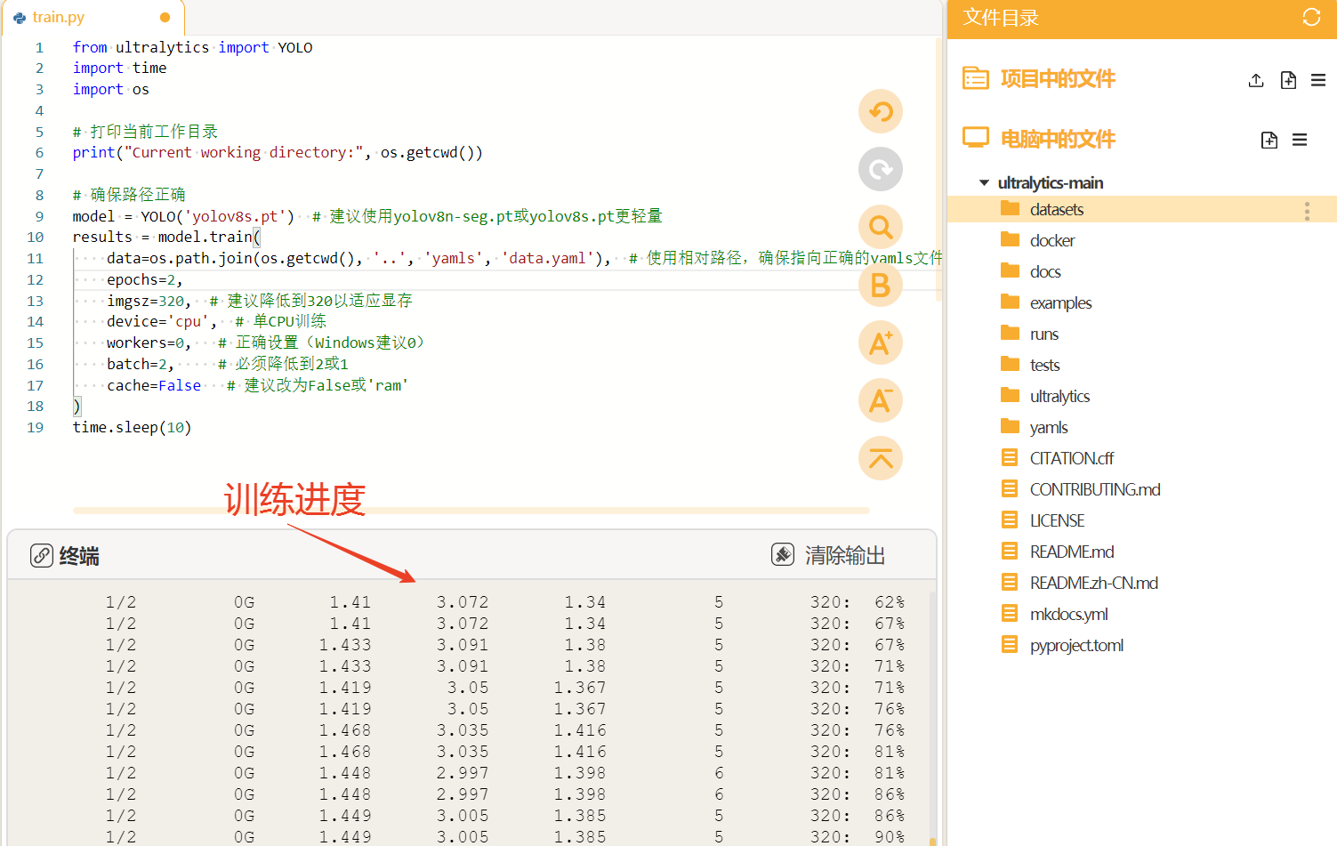Click the terminal link icon beside 终端
Screen dimensions: 1337x846
[42, 555]
